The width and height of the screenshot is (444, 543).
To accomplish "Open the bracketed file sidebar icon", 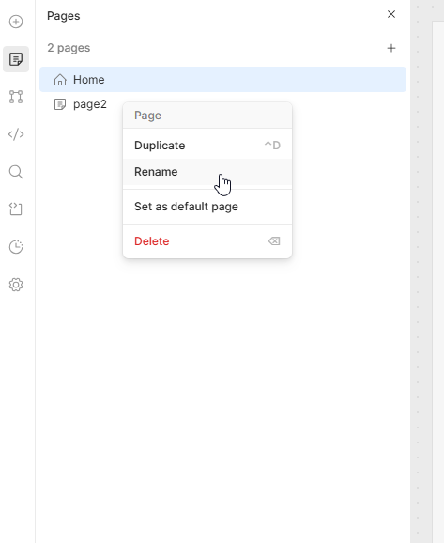I will pos(16,209).
